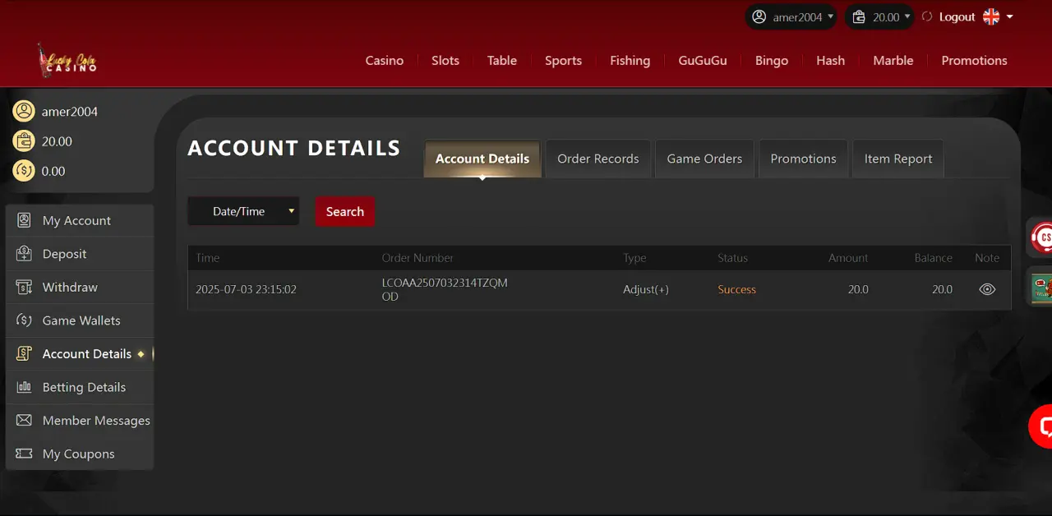
Task: Click the green game promo icon on right edge
Action: tap(1041, 287)
